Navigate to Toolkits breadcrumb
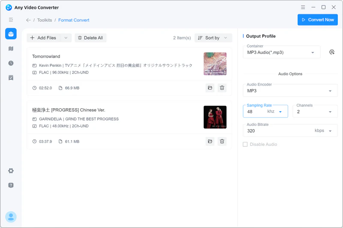The width and height of the screenshot is (343, 228). pyautogui.click(x=45, y=20)
